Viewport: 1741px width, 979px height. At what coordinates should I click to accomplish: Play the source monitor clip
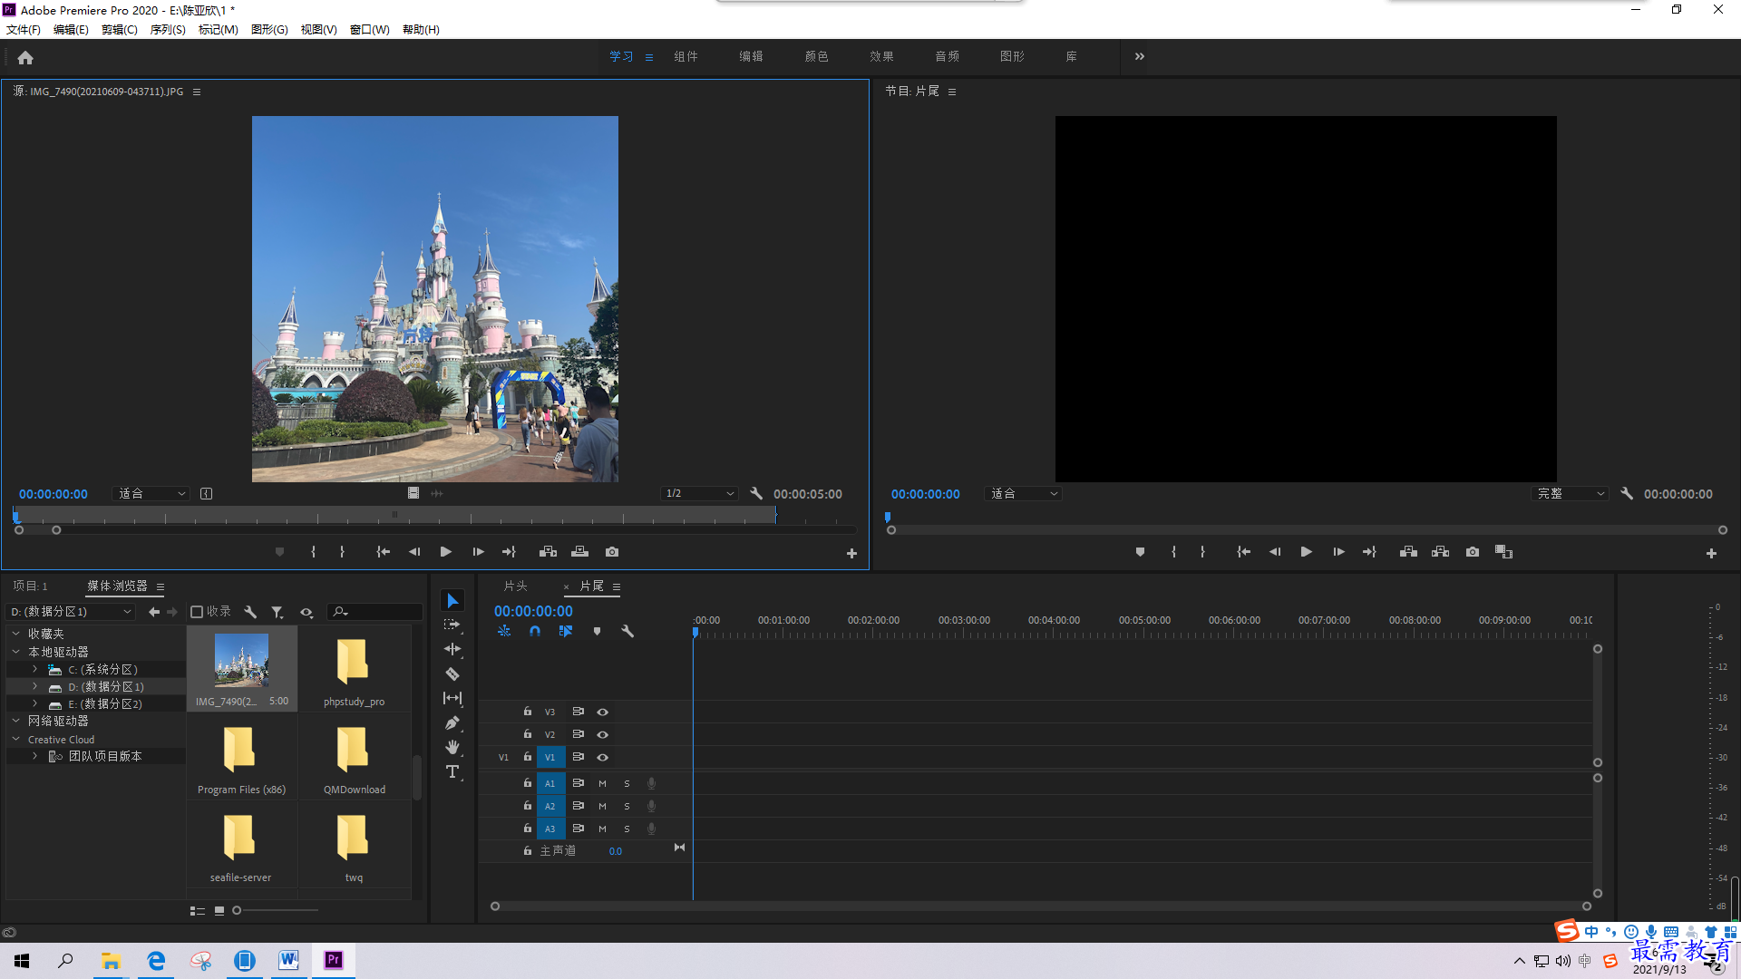[x=445, y=551]
